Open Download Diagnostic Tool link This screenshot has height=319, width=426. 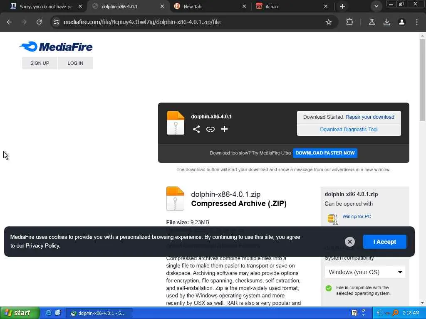tap(349, 130)
